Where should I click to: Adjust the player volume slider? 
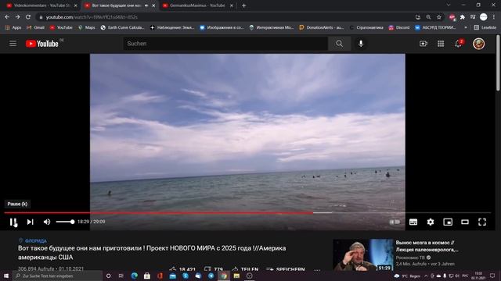coord(65,222)
